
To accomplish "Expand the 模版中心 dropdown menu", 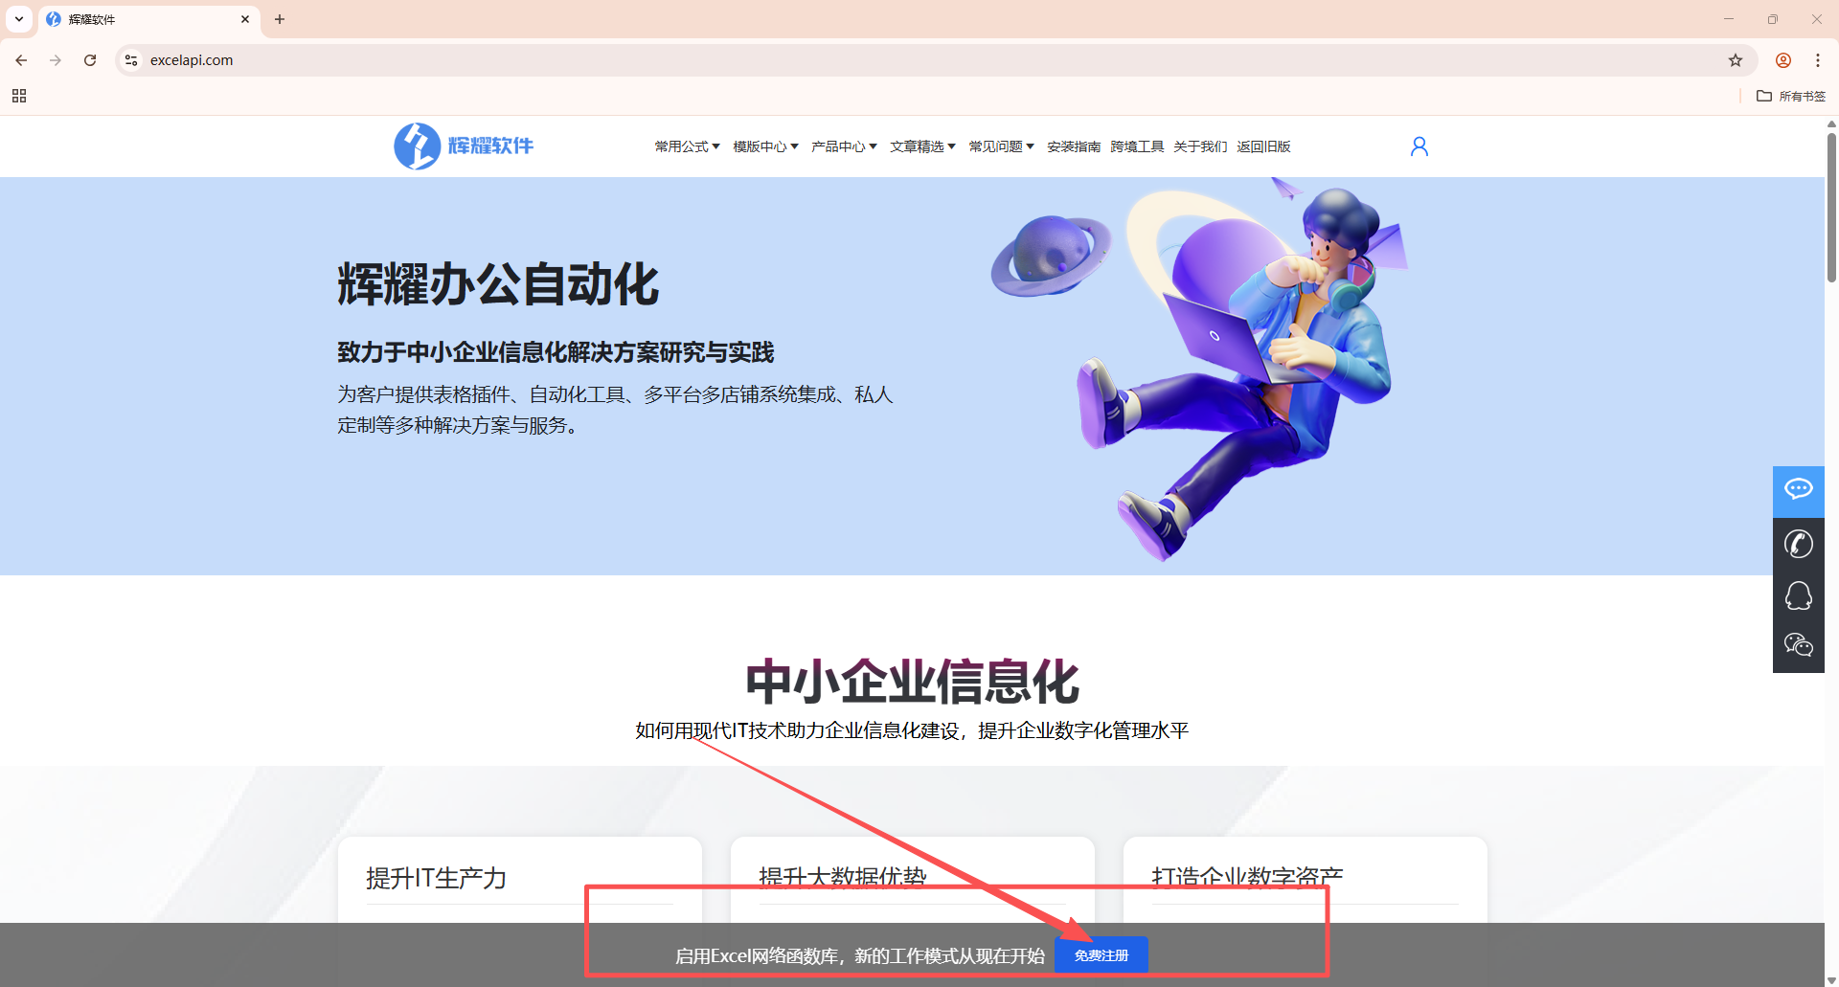I will point(765,146).
